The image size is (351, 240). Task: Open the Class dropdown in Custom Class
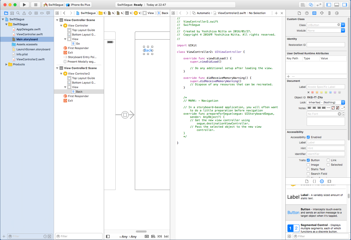(343, 25)
